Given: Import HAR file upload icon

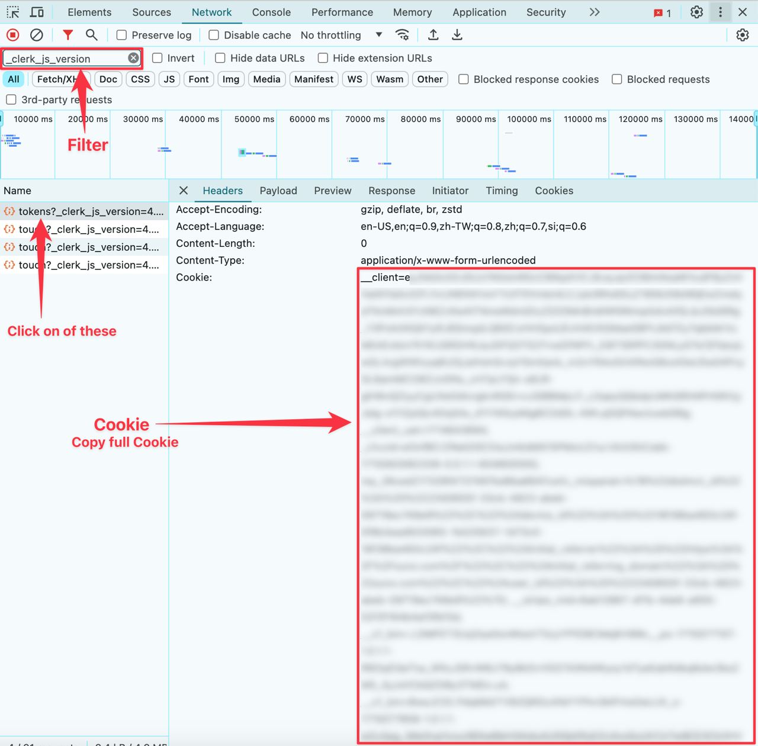Looking at the screenshot, I should [x=433, y=35].
